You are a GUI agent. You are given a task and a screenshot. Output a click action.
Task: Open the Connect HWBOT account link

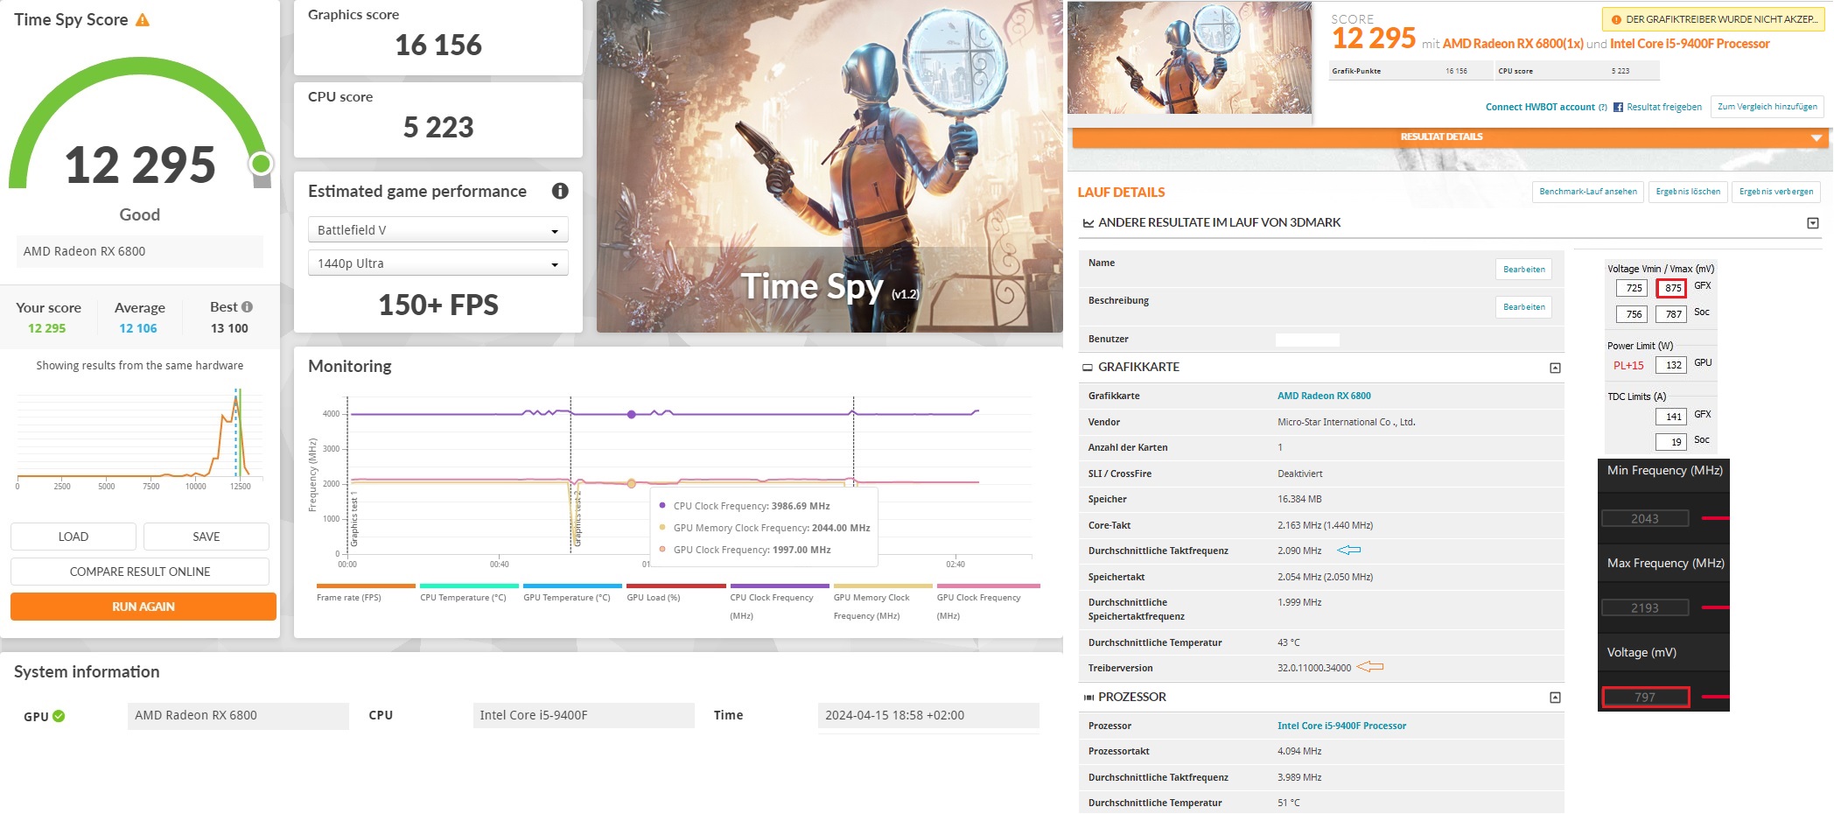coord(1540,108)
